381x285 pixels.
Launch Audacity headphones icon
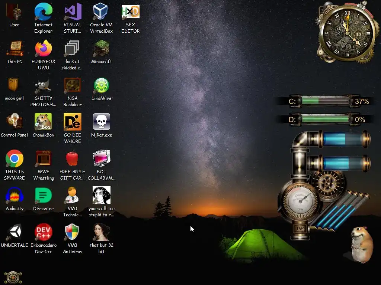pyautogui.click(x=15, y=195)
